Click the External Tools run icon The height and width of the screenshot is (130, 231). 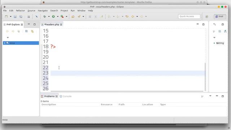pos(62,17)
